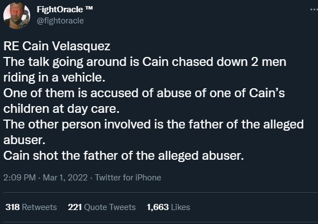Screen dimensions: 318x224
Task: Select the 'RE Cain Velasquez' heading line
Action: pos(57,46)
